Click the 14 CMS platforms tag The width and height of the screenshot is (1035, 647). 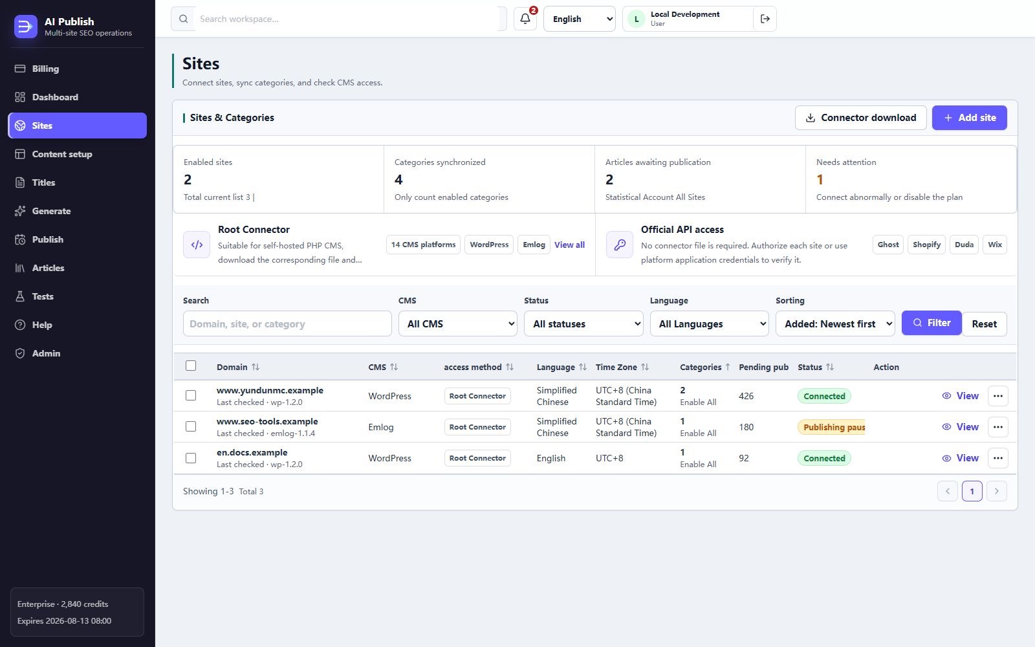tap(423, 245)
